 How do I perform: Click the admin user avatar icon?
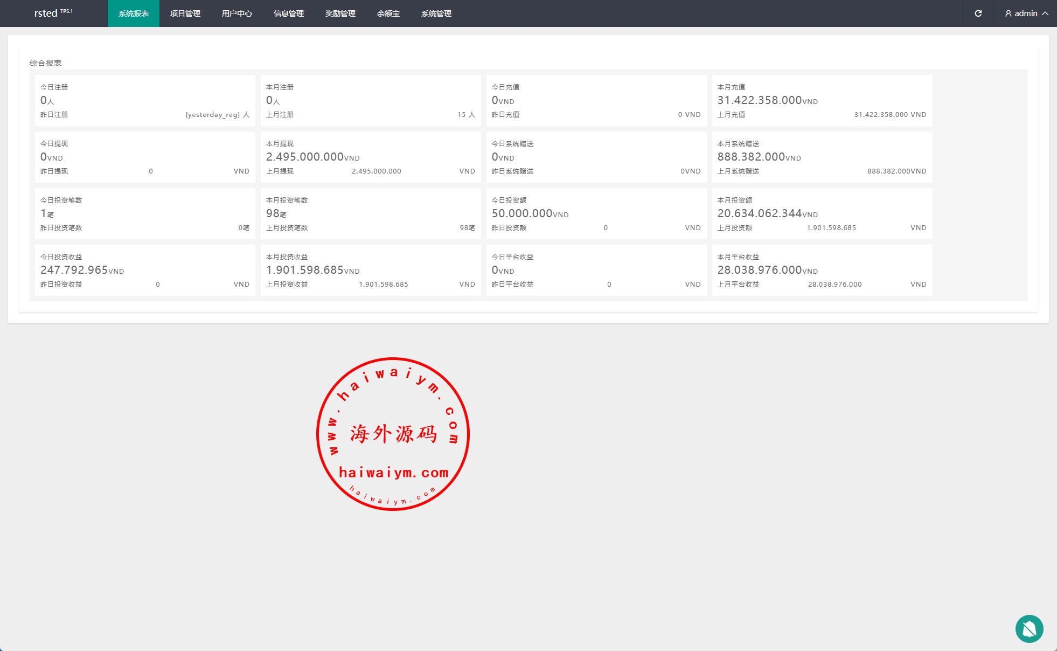point(1008,13)
